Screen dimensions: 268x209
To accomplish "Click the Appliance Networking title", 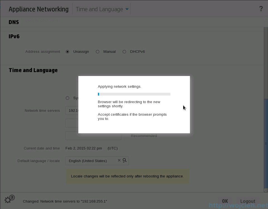I will point(38,9).
